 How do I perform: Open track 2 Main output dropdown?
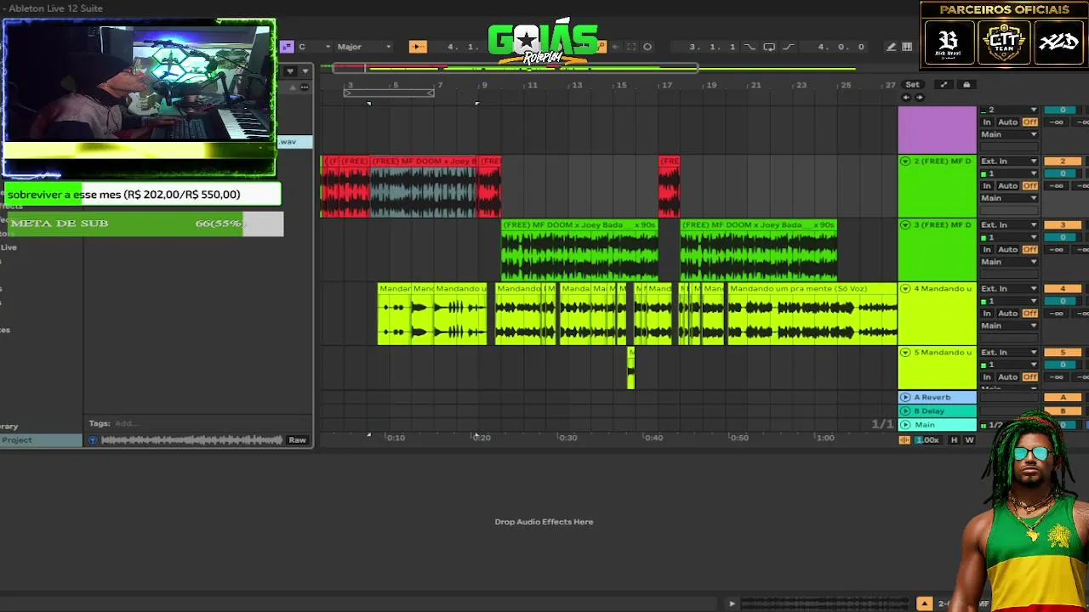[x=1009, y=198]
